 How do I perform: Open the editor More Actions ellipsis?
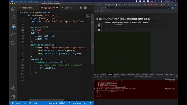coord(90,8)
